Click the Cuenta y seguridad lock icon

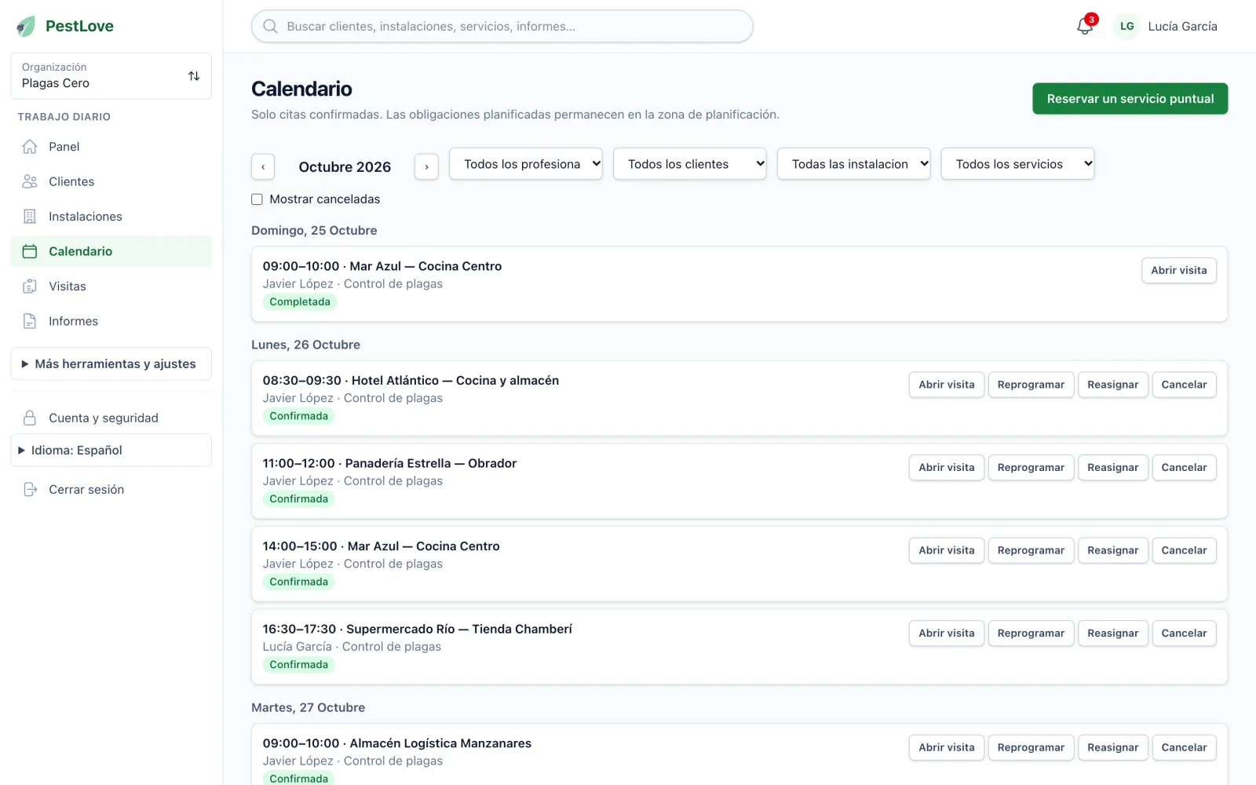click(x=30, y=418)
